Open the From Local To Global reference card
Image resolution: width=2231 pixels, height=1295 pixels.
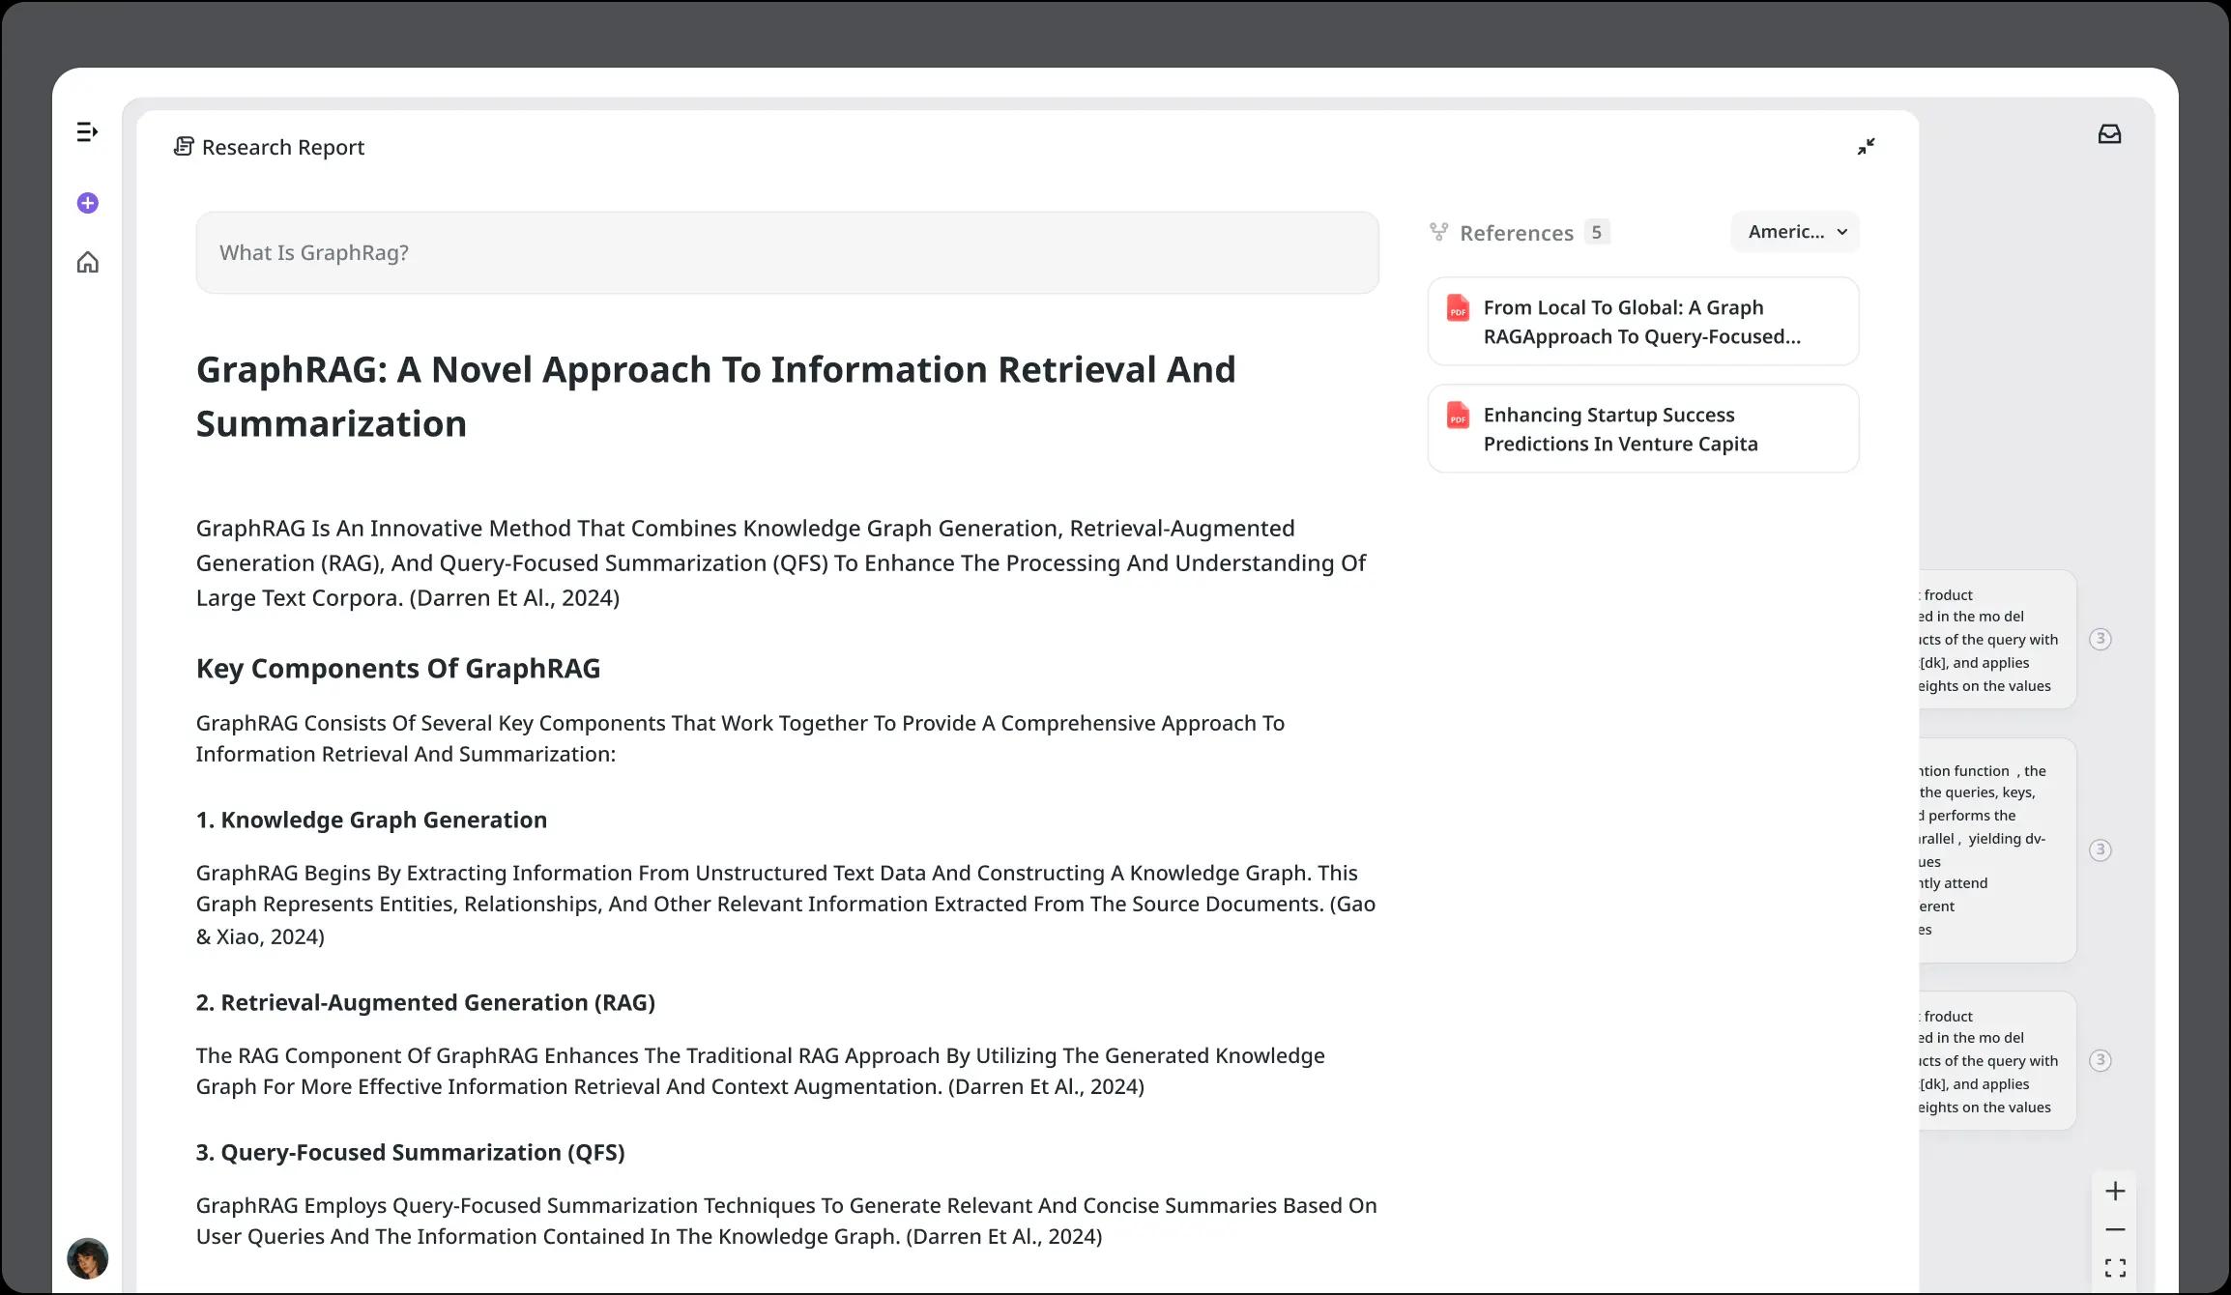pos(1643,322)
